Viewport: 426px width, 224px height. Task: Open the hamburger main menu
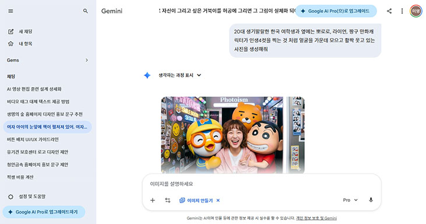coord(10,11)
